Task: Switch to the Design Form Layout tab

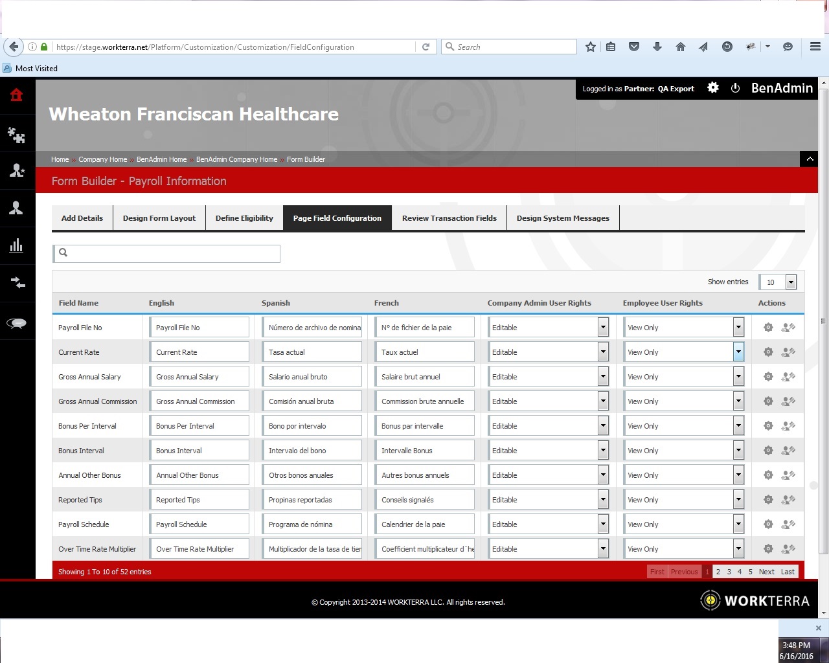Action: 159,218
